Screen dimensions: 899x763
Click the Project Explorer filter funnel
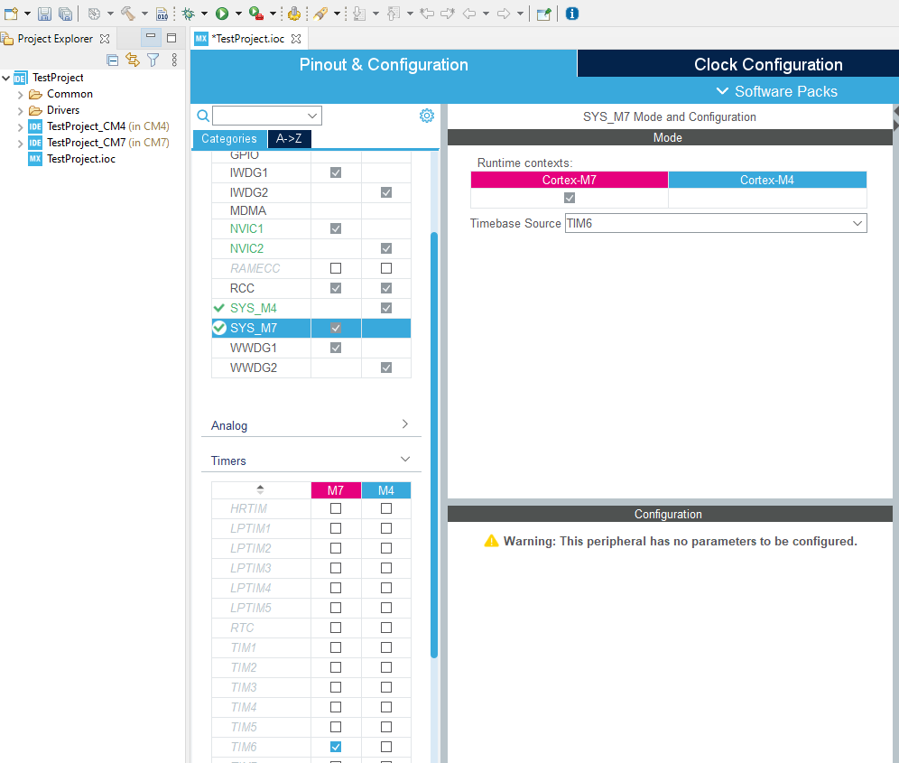click(x=153, y=60)
